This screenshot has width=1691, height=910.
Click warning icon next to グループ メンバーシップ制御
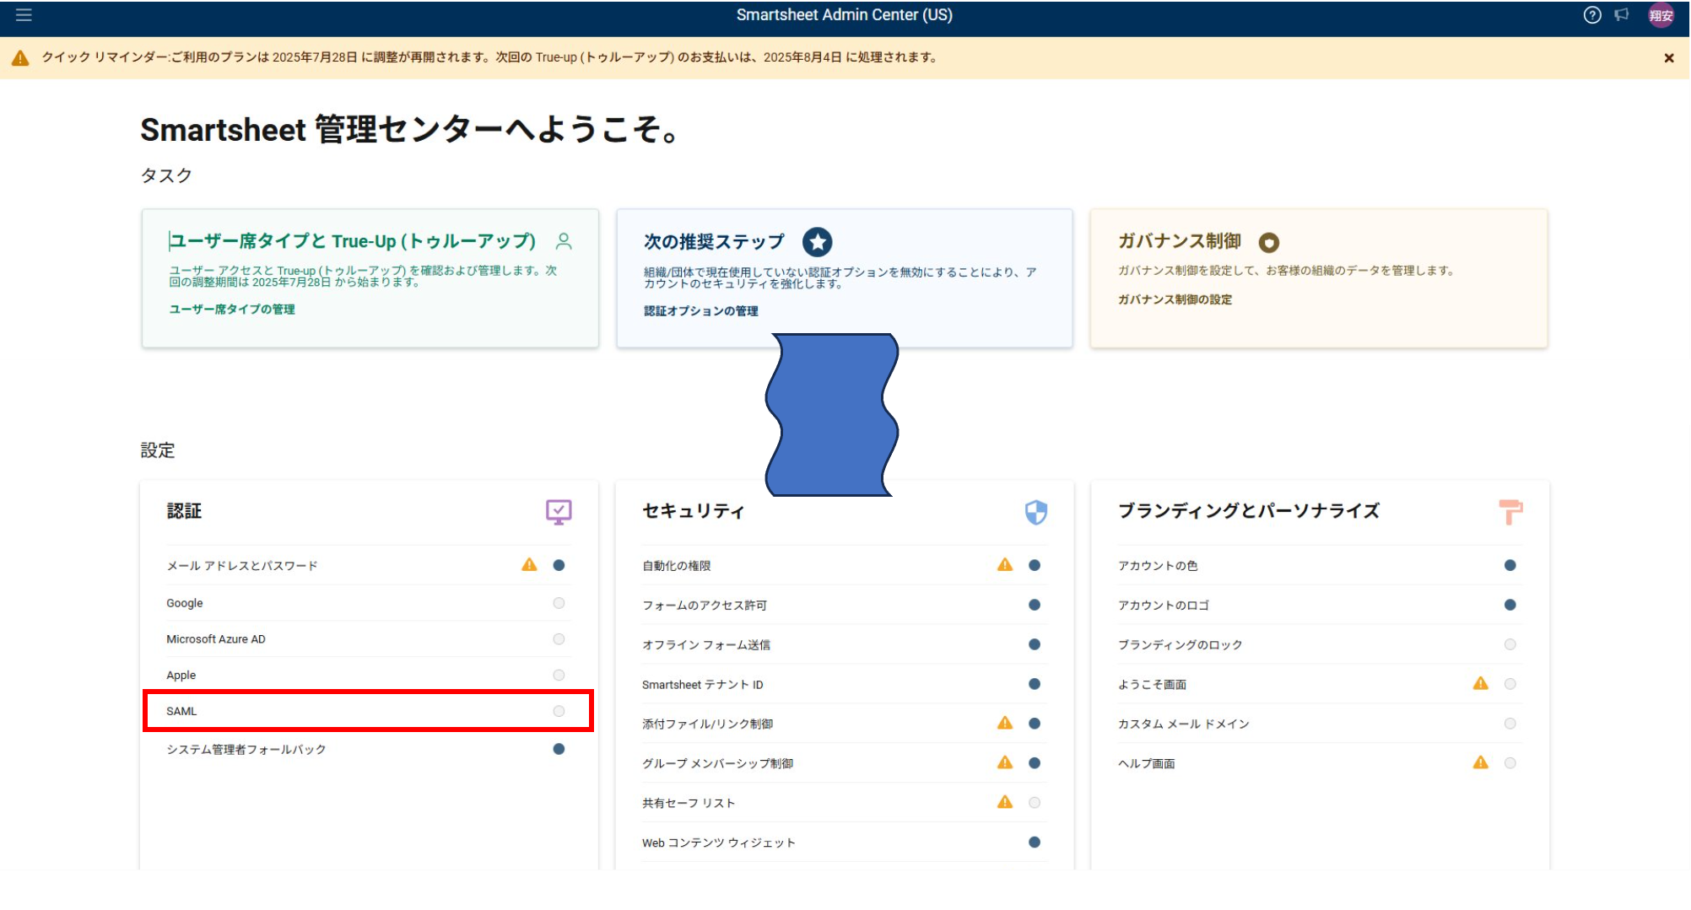1004,762
